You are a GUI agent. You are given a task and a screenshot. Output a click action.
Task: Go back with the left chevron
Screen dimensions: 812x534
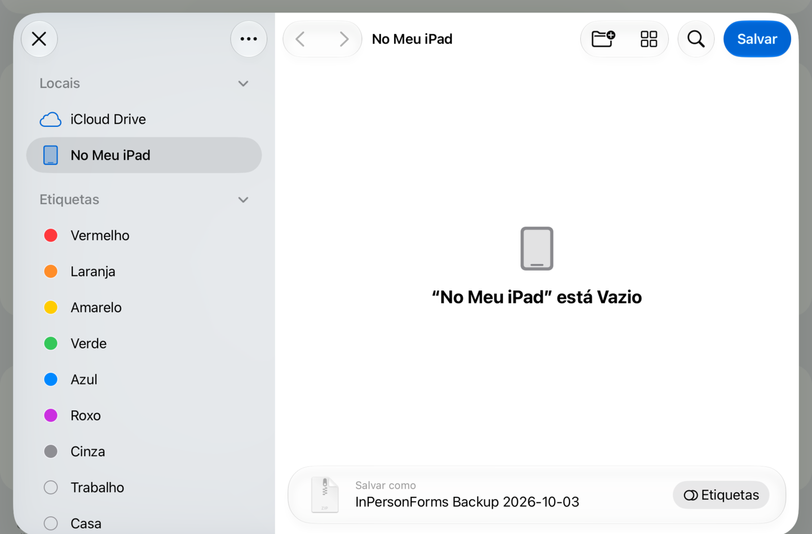tap(301, 39)
